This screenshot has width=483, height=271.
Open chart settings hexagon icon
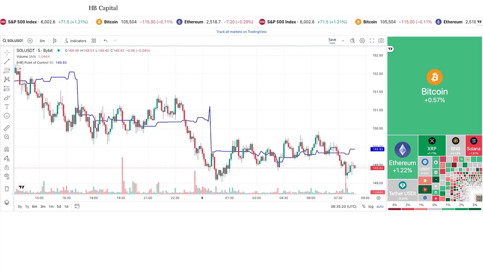pyautogui.click(x=362, y=41)
